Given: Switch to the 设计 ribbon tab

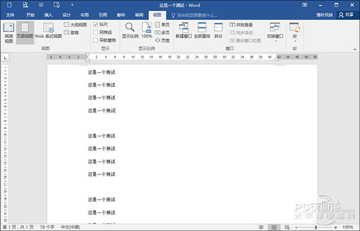Looking at the screenshot, I should coord(67,15).
